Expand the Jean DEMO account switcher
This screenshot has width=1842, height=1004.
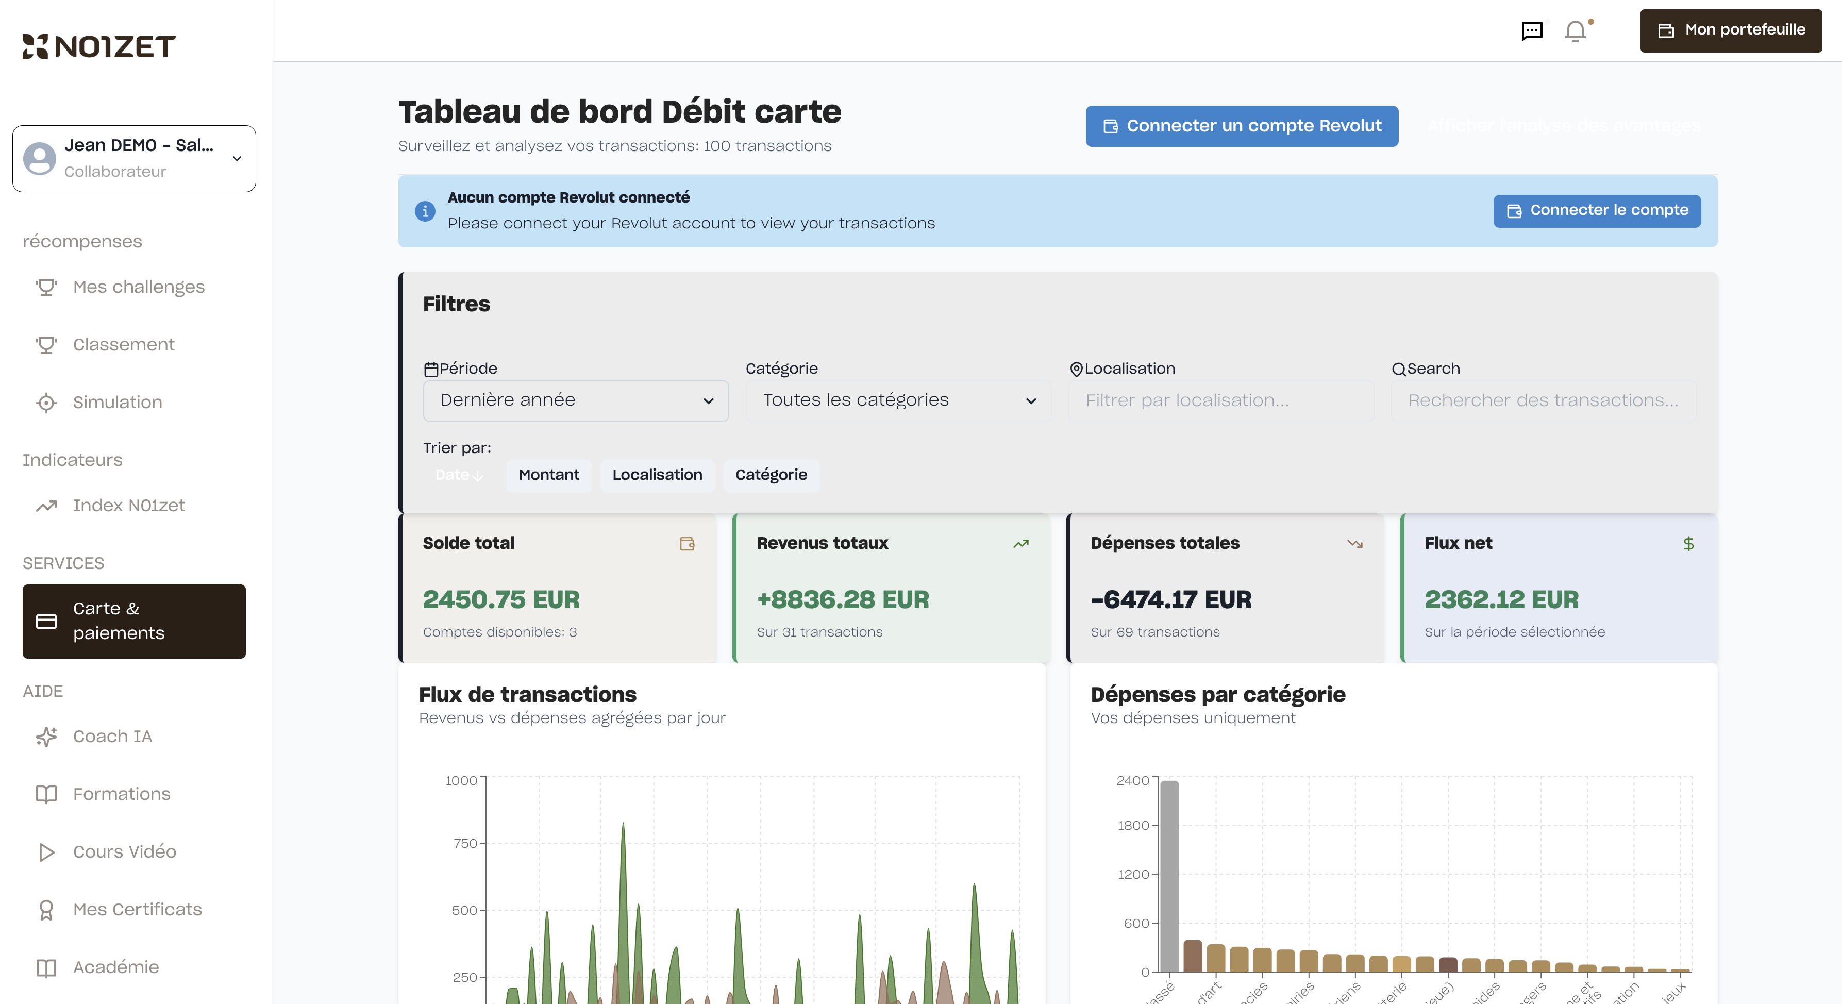[135, 159]
